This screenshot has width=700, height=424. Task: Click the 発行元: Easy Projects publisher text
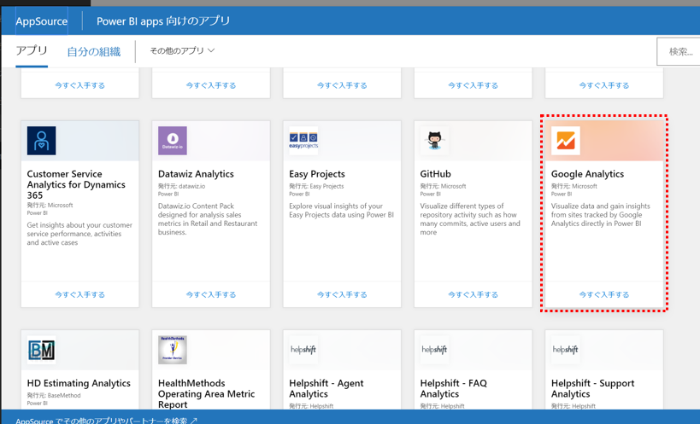pyautogui.click(x=316, y=186)
